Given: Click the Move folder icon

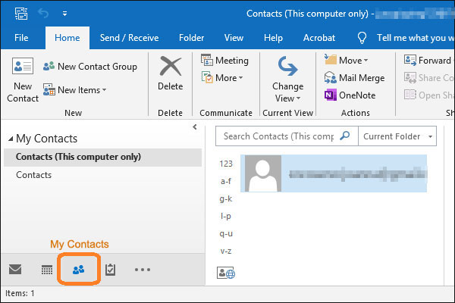Looking at the screenshot, I should 330,60.
